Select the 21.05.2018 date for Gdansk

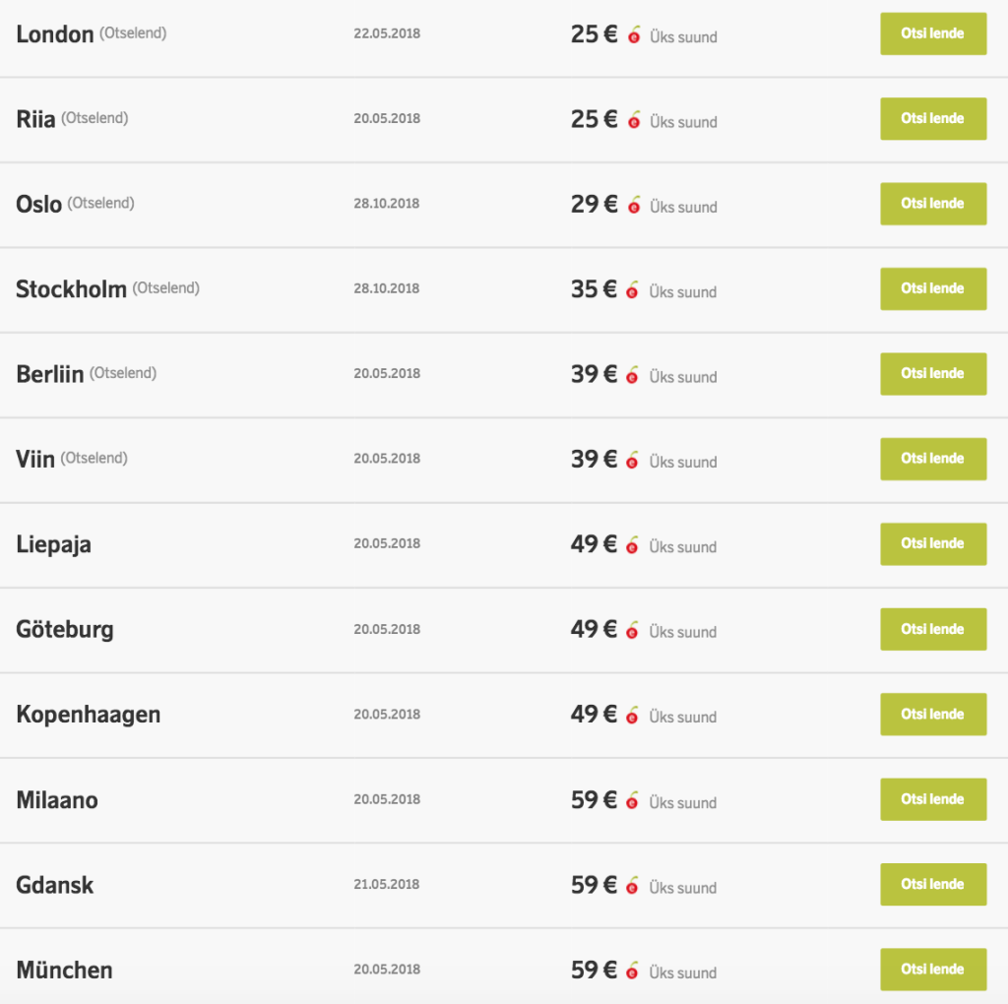pos(387,884)
